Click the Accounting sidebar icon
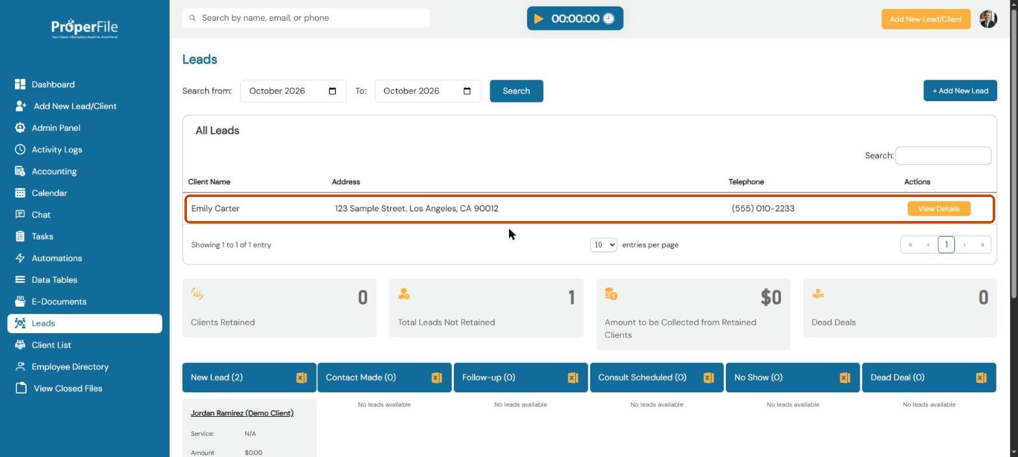This screenshot has height=457, width=1018. tap(20, 171)
